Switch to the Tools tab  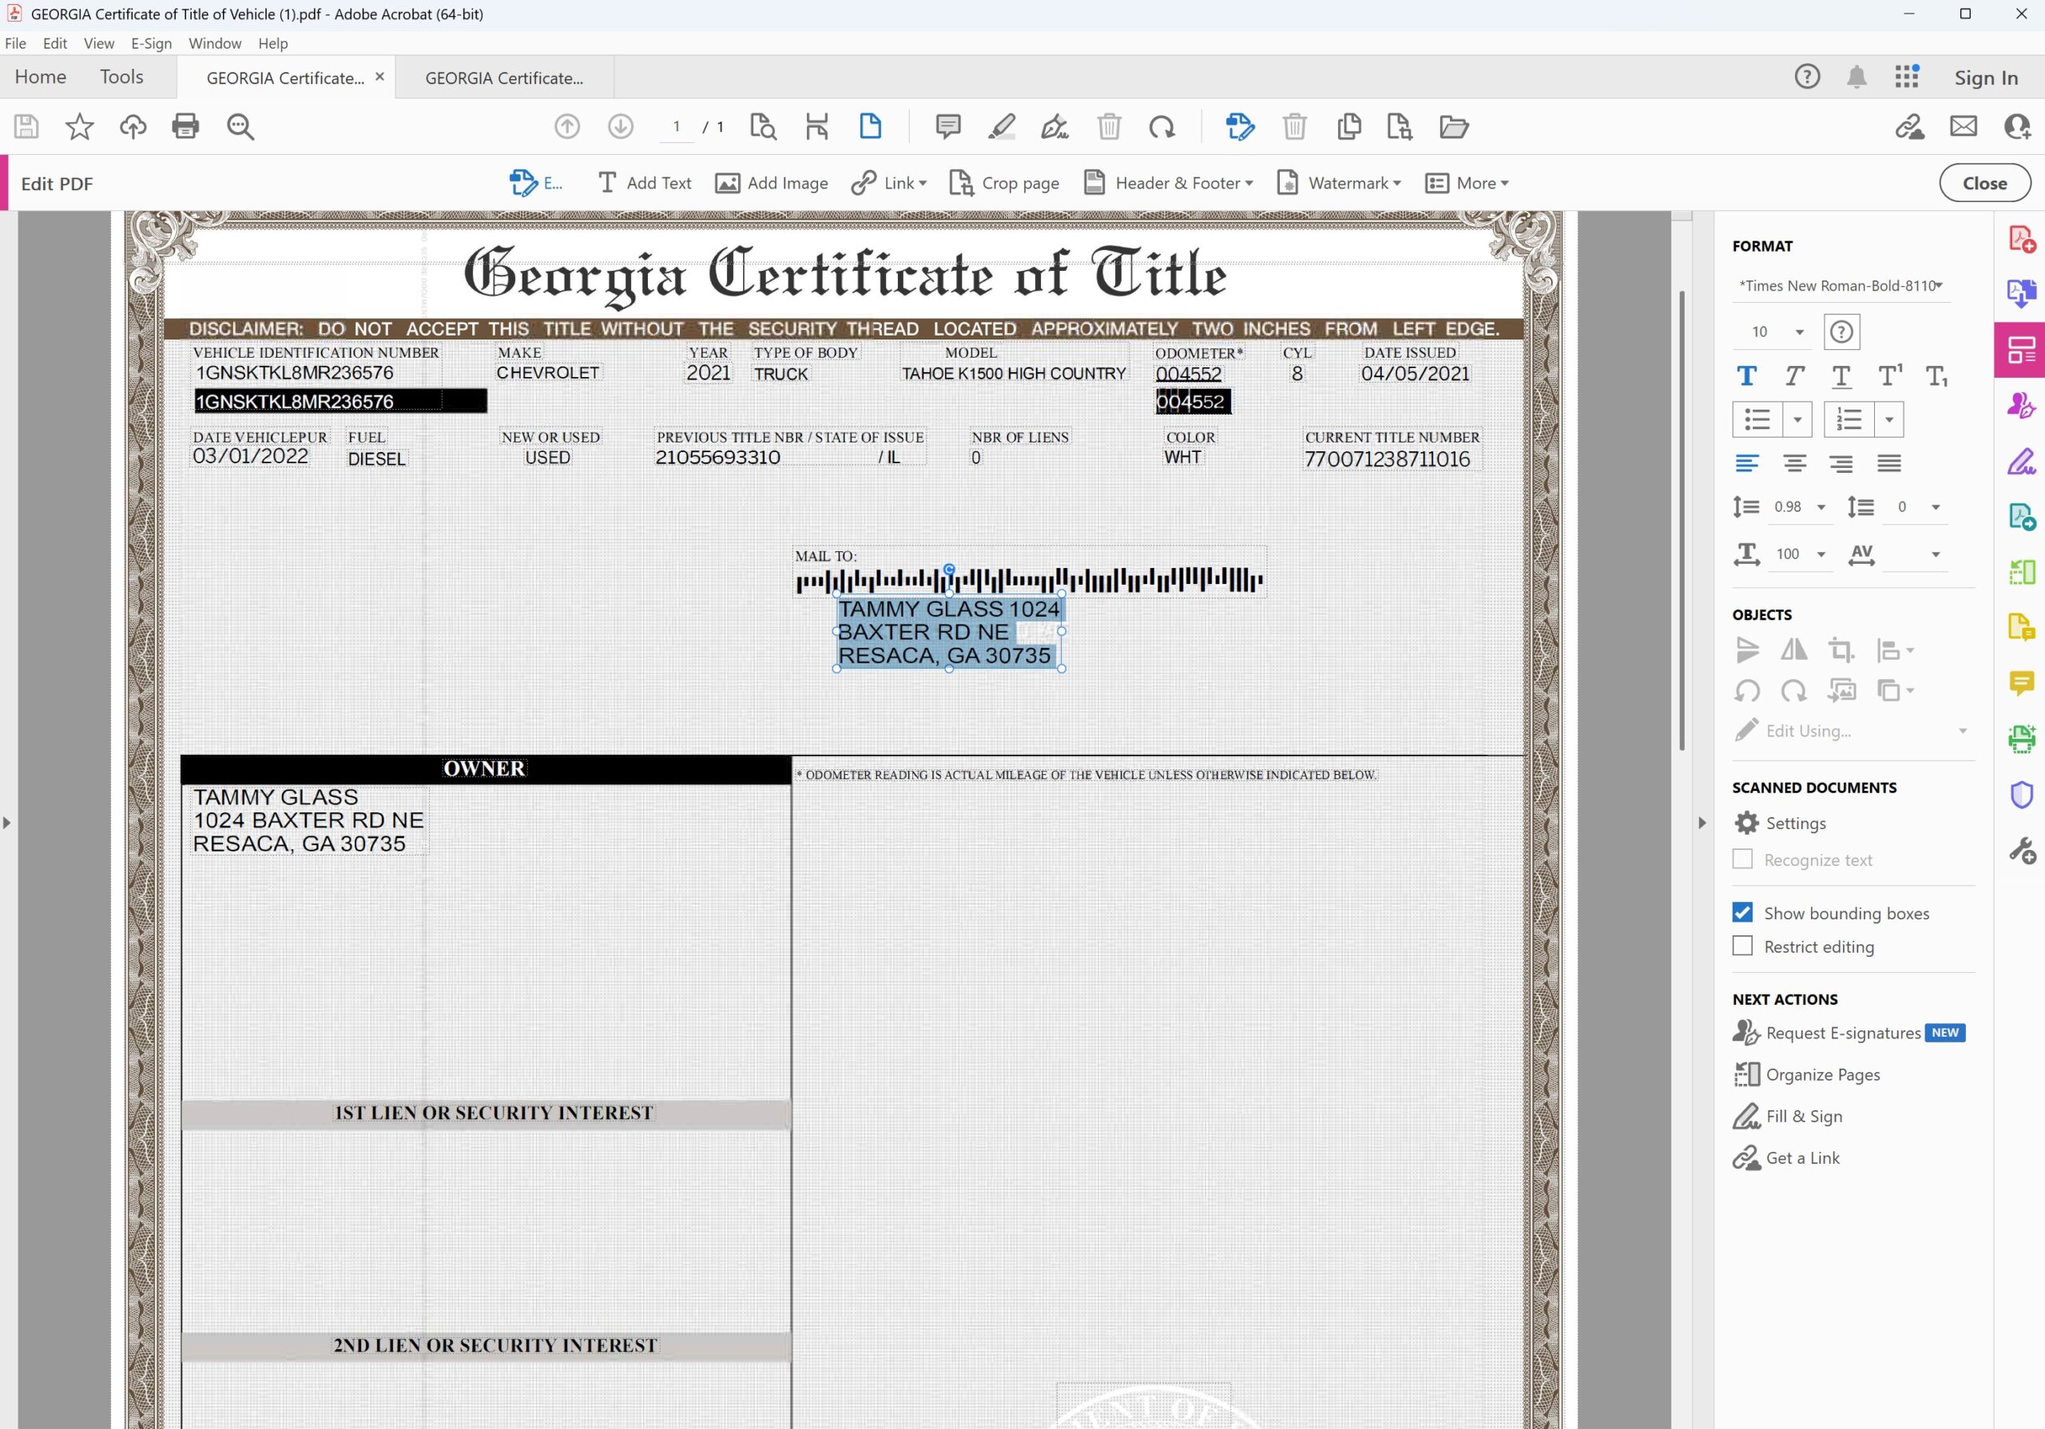pyautogui.click(x=121, y=77)
